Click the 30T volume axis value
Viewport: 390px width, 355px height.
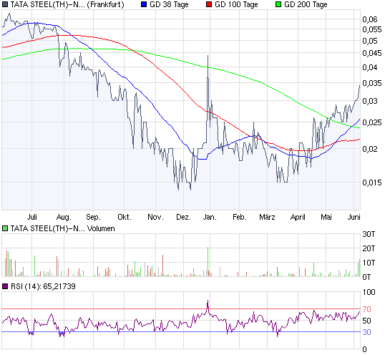pyautogui.click(x=369, y=234)
